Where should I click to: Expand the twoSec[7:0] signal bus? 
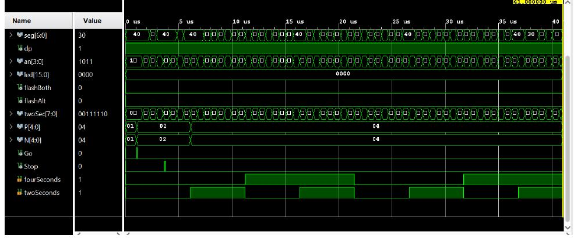[x=11, y=114]
